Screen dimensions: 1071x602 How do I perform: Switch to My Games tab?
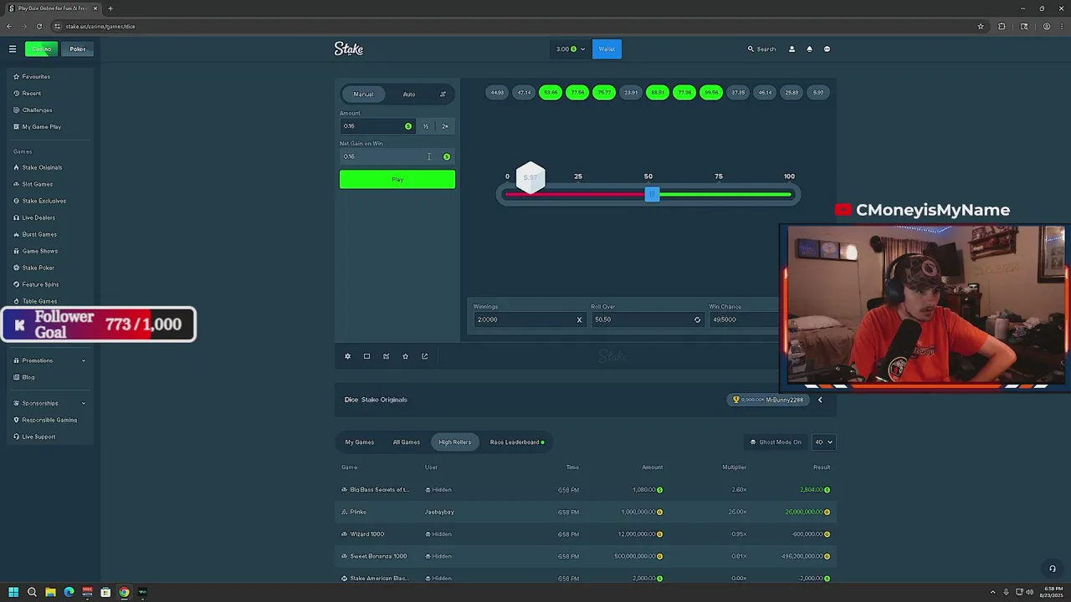(360, 442)
